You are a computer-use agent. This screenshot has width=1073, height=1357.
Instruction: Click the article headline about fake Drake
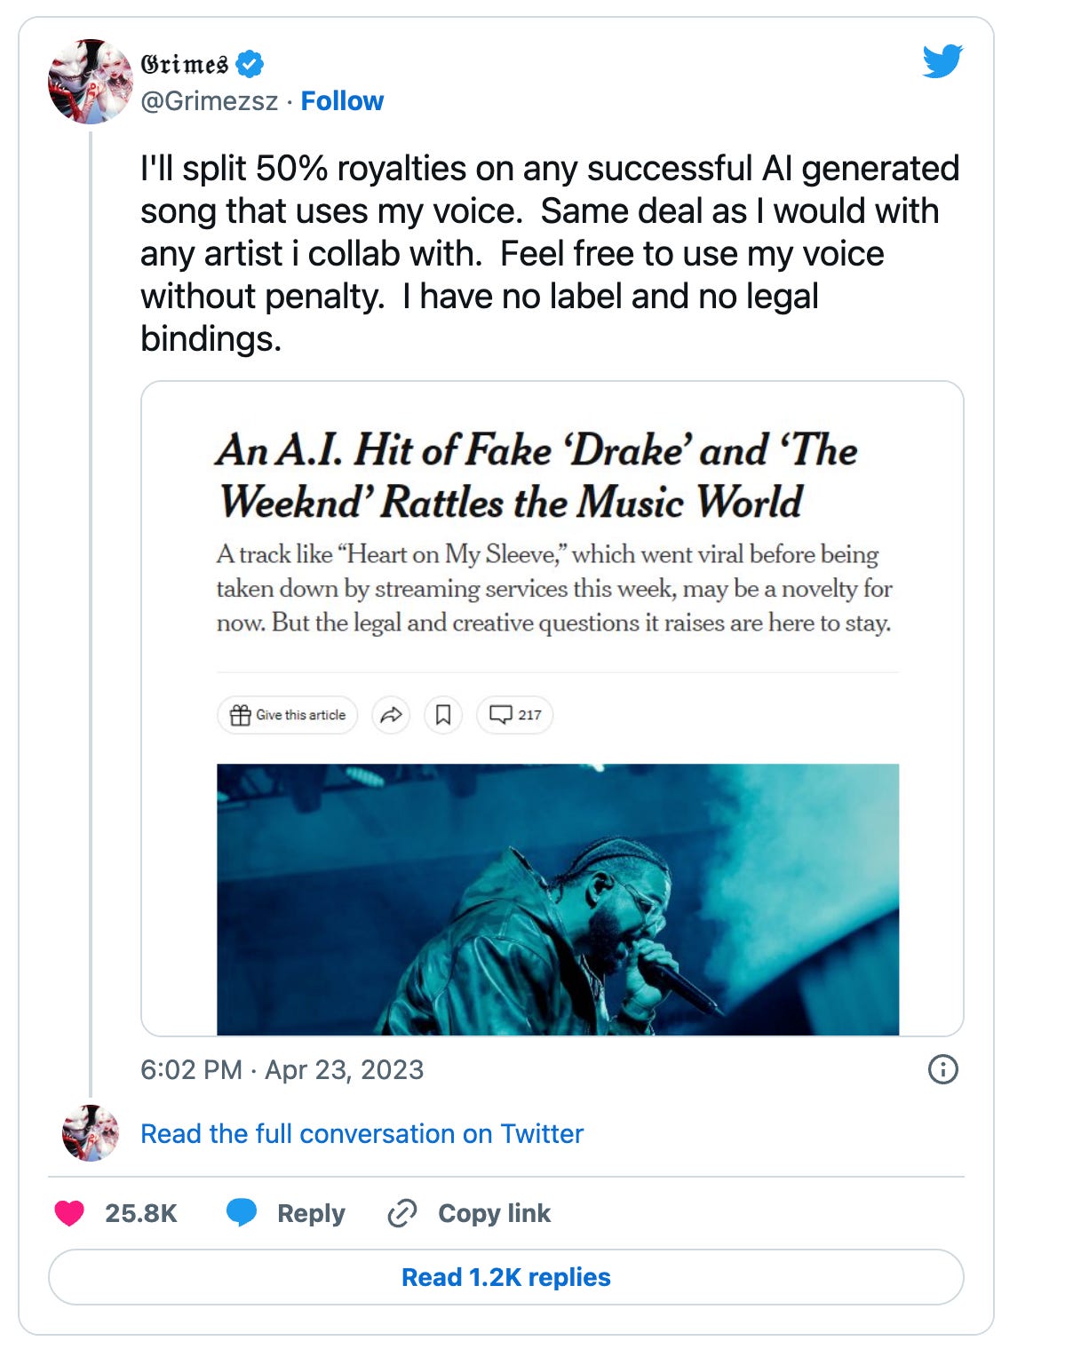pos(536,476)
